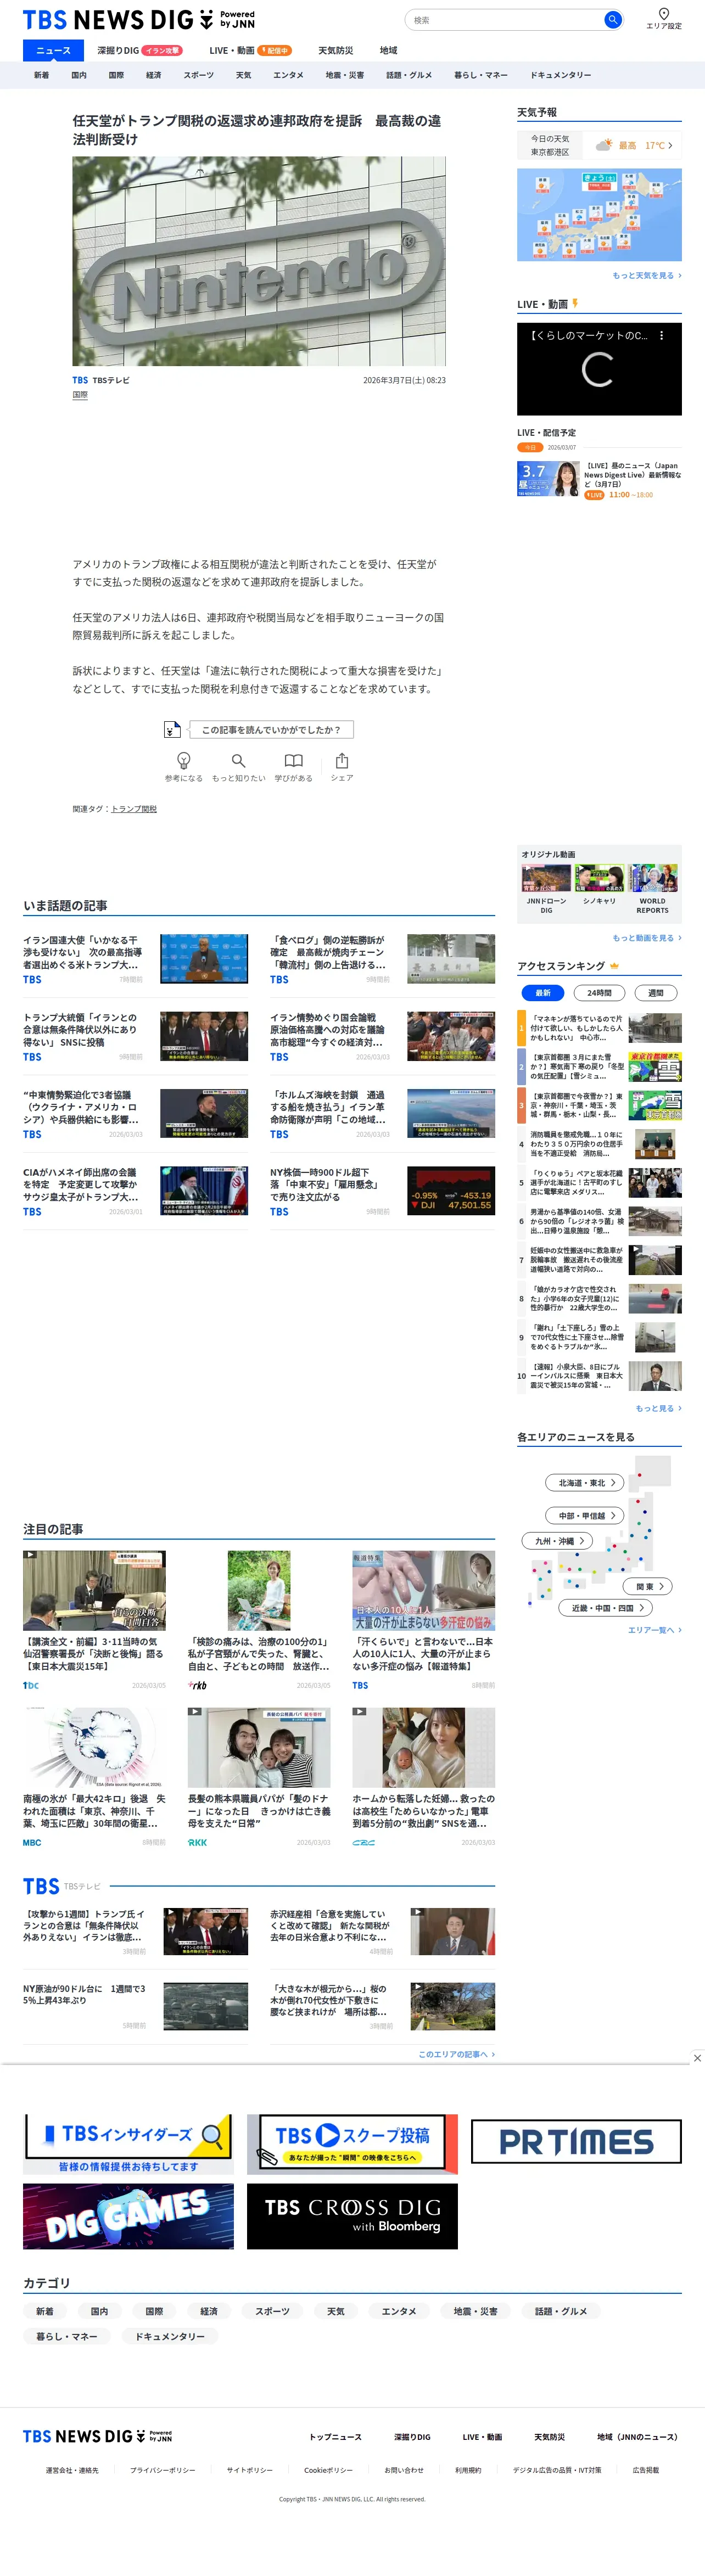Viewport: 705px width, 2576px height.
Task: Click the blue search magnifier icon
Action: (x=612, y=19)
